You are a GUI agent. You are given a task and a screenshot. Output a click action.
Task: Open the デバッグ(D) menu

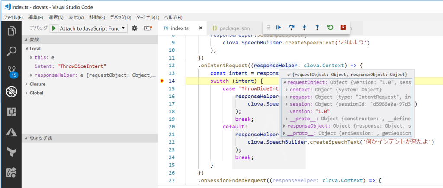(121, 17)
